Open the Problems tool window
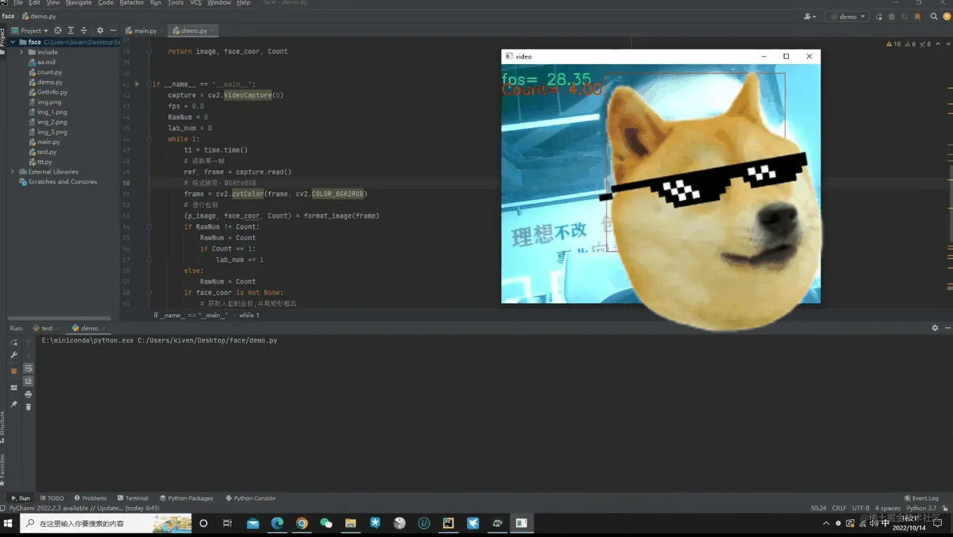Viewport: 953px width, 537px height. (x=91, y=498)
